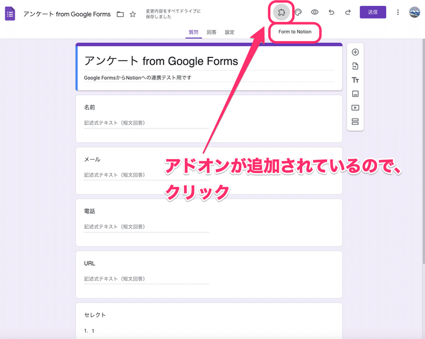Star the form with the star icon
The width and height of the screenshot is (425, 339).
132,14
